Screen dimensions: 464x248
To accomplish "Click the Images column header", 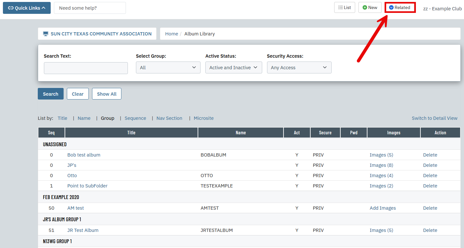I will (x=394, y=133).
